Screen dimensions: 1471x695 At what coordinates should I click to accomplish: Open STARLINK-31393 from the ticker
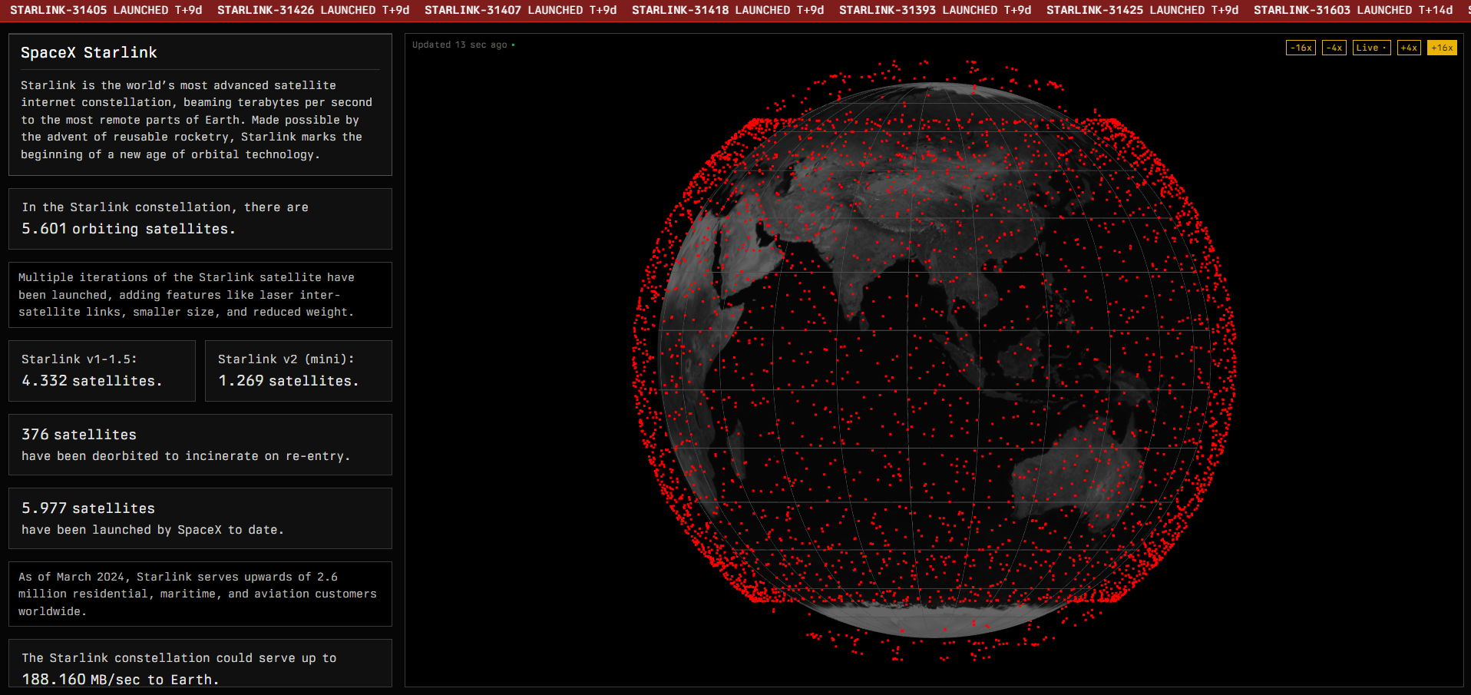935,10
